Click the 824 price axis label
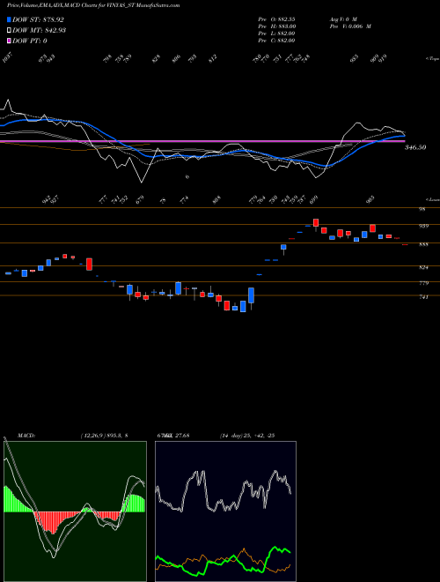The image size is (440, 582). coord(423,267)
